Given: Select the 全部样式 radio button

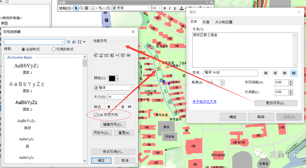Looking at the screenshot, I should pos(23,49).
